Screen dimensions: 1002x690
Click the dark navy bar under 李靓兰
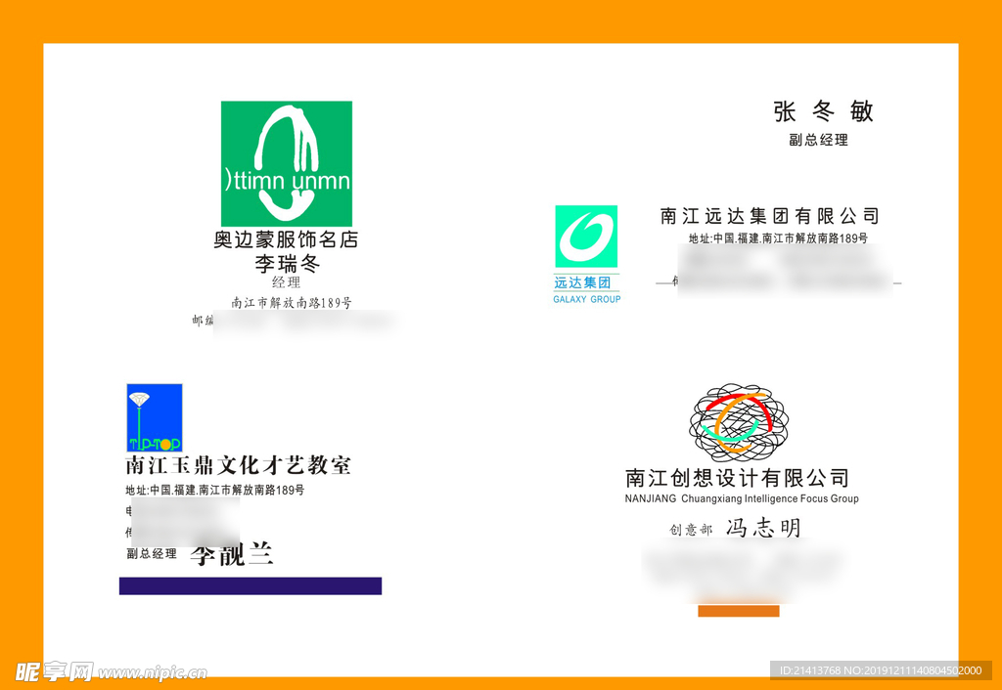pos(250,585)
